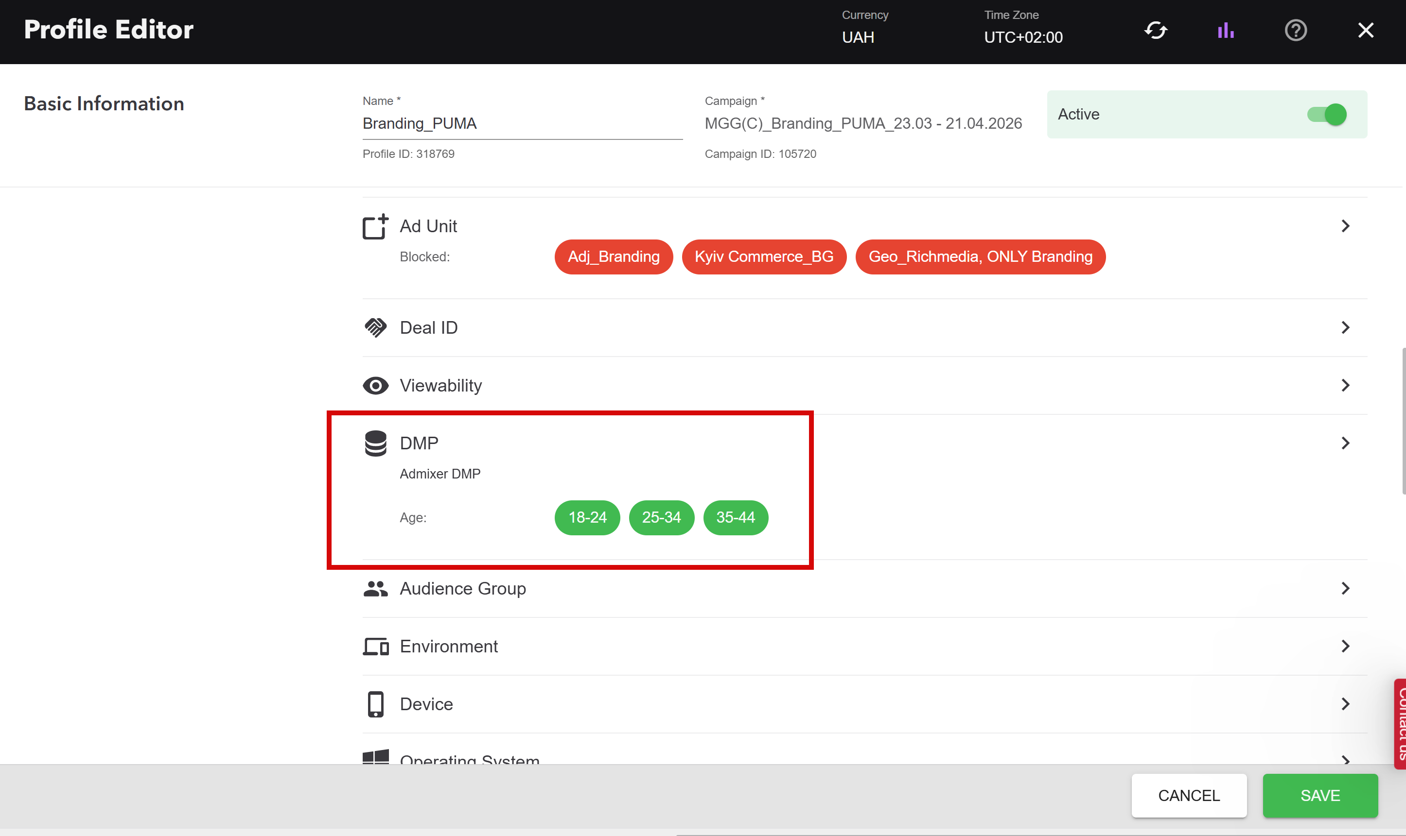Toggle the Active profile switch off

point(1327,115)
